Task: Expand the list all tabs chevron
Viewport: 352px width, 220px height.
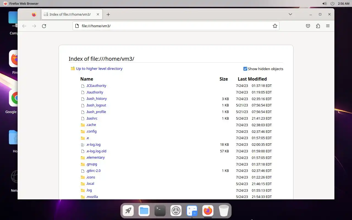Action: 290,14
